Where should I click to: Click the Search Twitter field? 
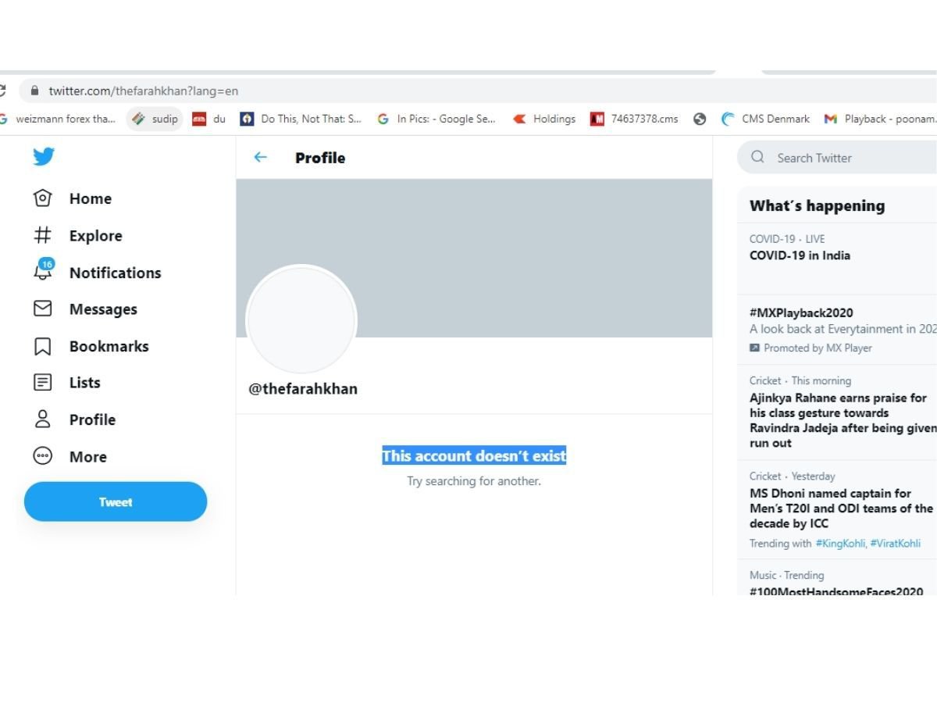point(839,158)
